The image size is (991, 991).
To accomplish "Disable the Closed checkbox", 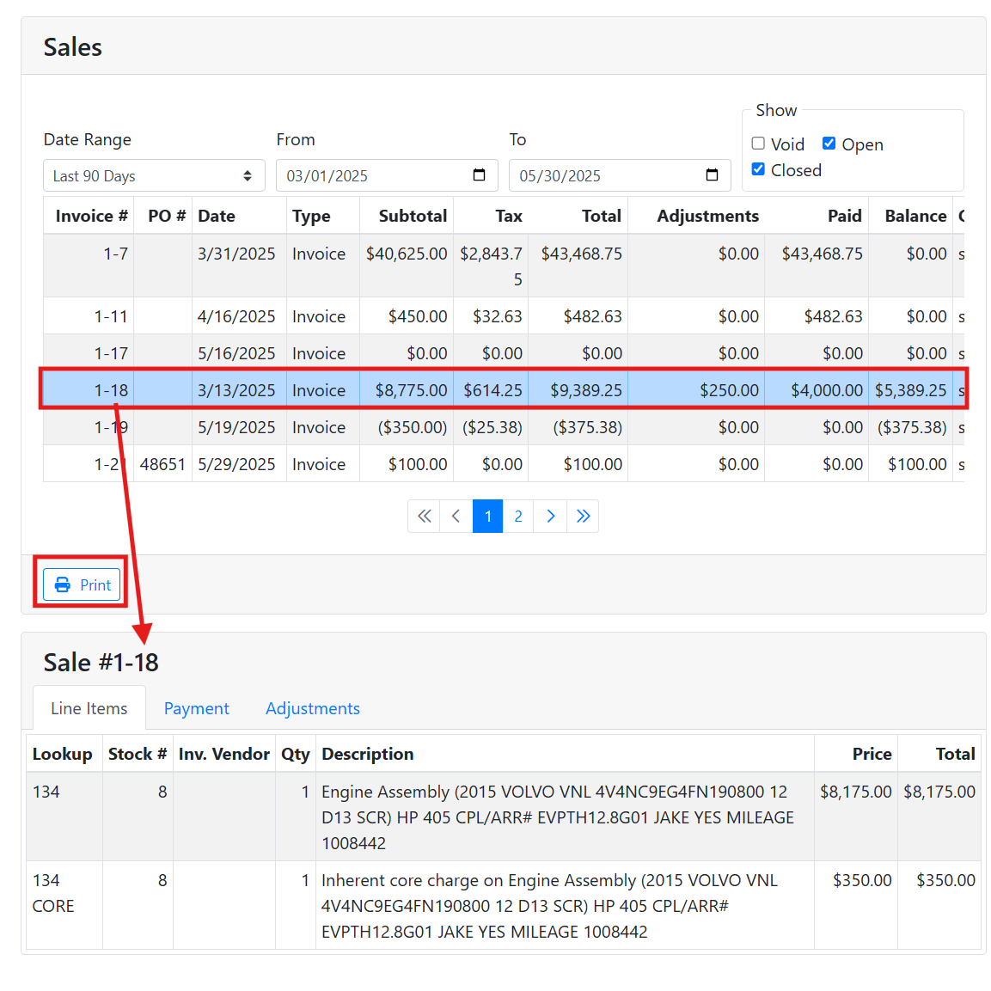I will click(x=757, y=169).
